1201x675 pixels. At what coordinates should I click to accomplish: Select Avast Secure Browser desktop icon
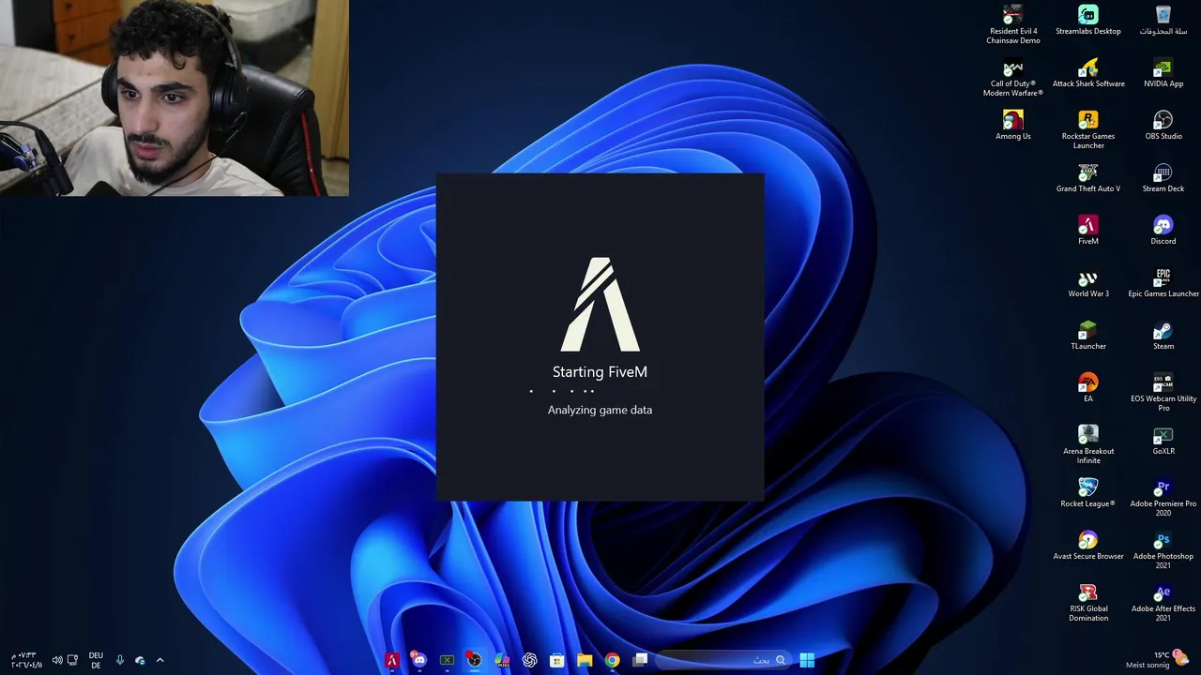click(1087, 546)
